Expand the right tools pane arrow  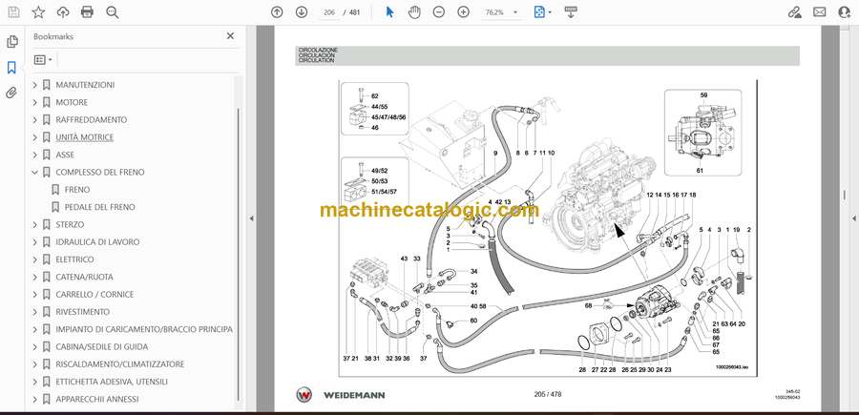[x=853, y=218]
